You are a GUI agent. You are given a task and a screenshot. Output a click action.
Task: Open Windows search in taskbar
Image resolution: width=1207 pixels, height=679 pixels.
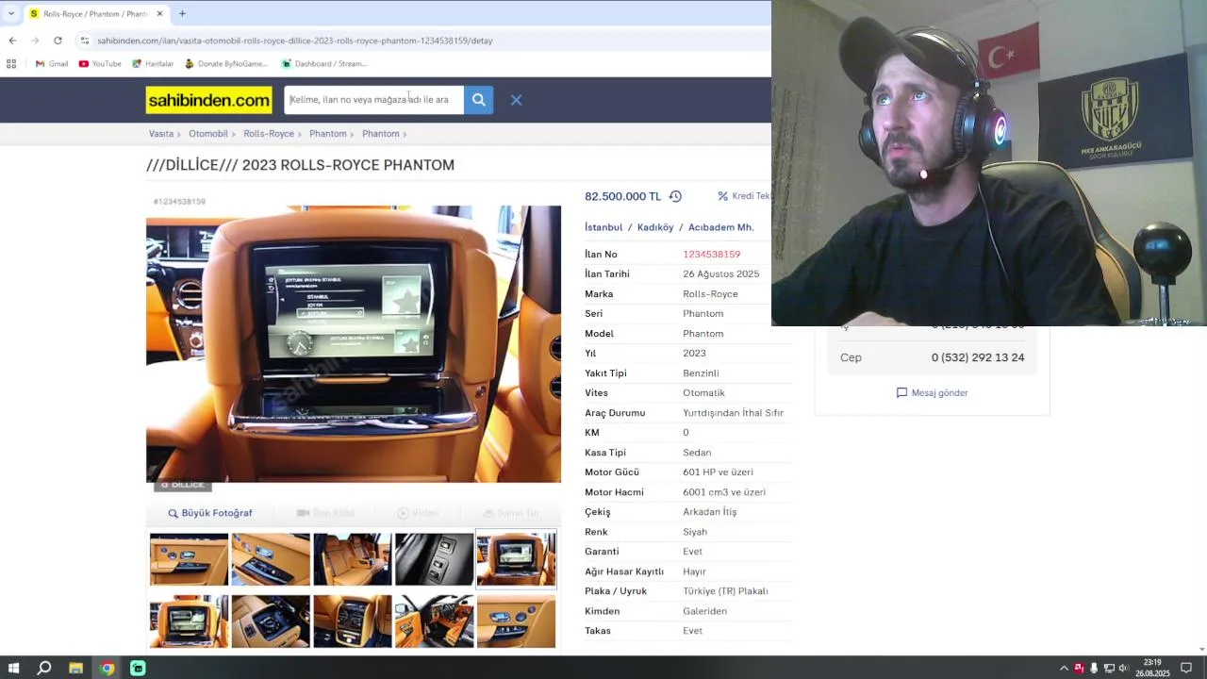[x=44, y=668]
